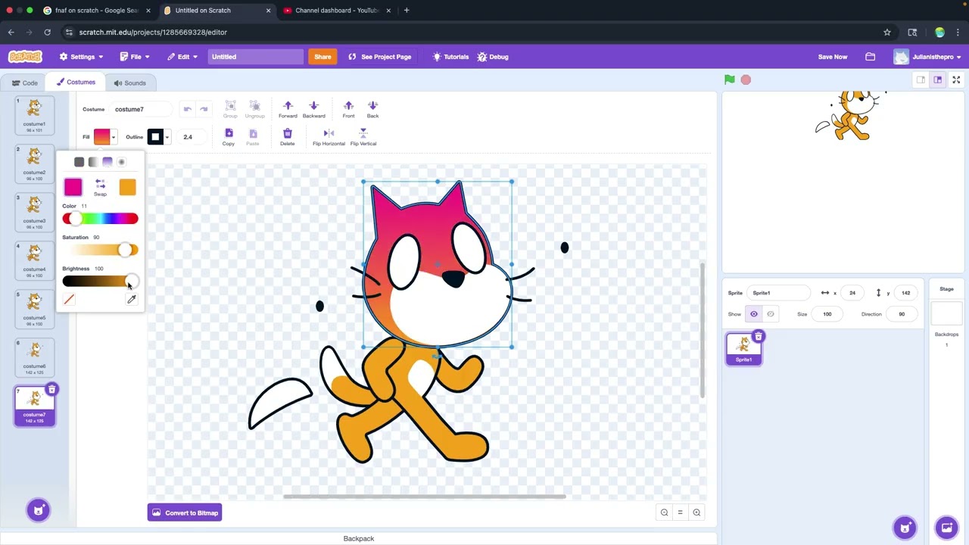
Task: Open the Debug menu item
Action: coord(493,57)
